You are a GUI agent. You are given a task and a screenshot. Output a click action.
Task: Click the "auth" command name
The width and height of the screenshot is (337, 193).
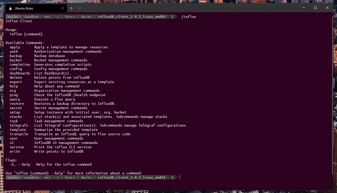(x=14, y=52)
